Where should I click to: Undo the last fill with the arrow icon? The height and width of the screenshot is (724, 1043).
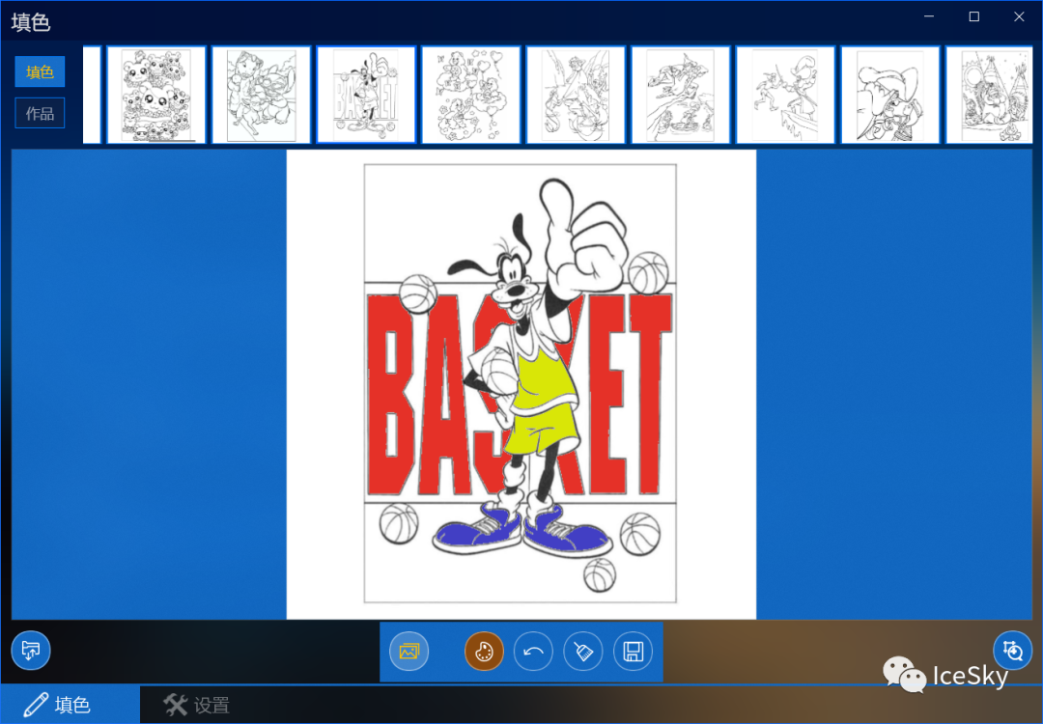[533, 652]
